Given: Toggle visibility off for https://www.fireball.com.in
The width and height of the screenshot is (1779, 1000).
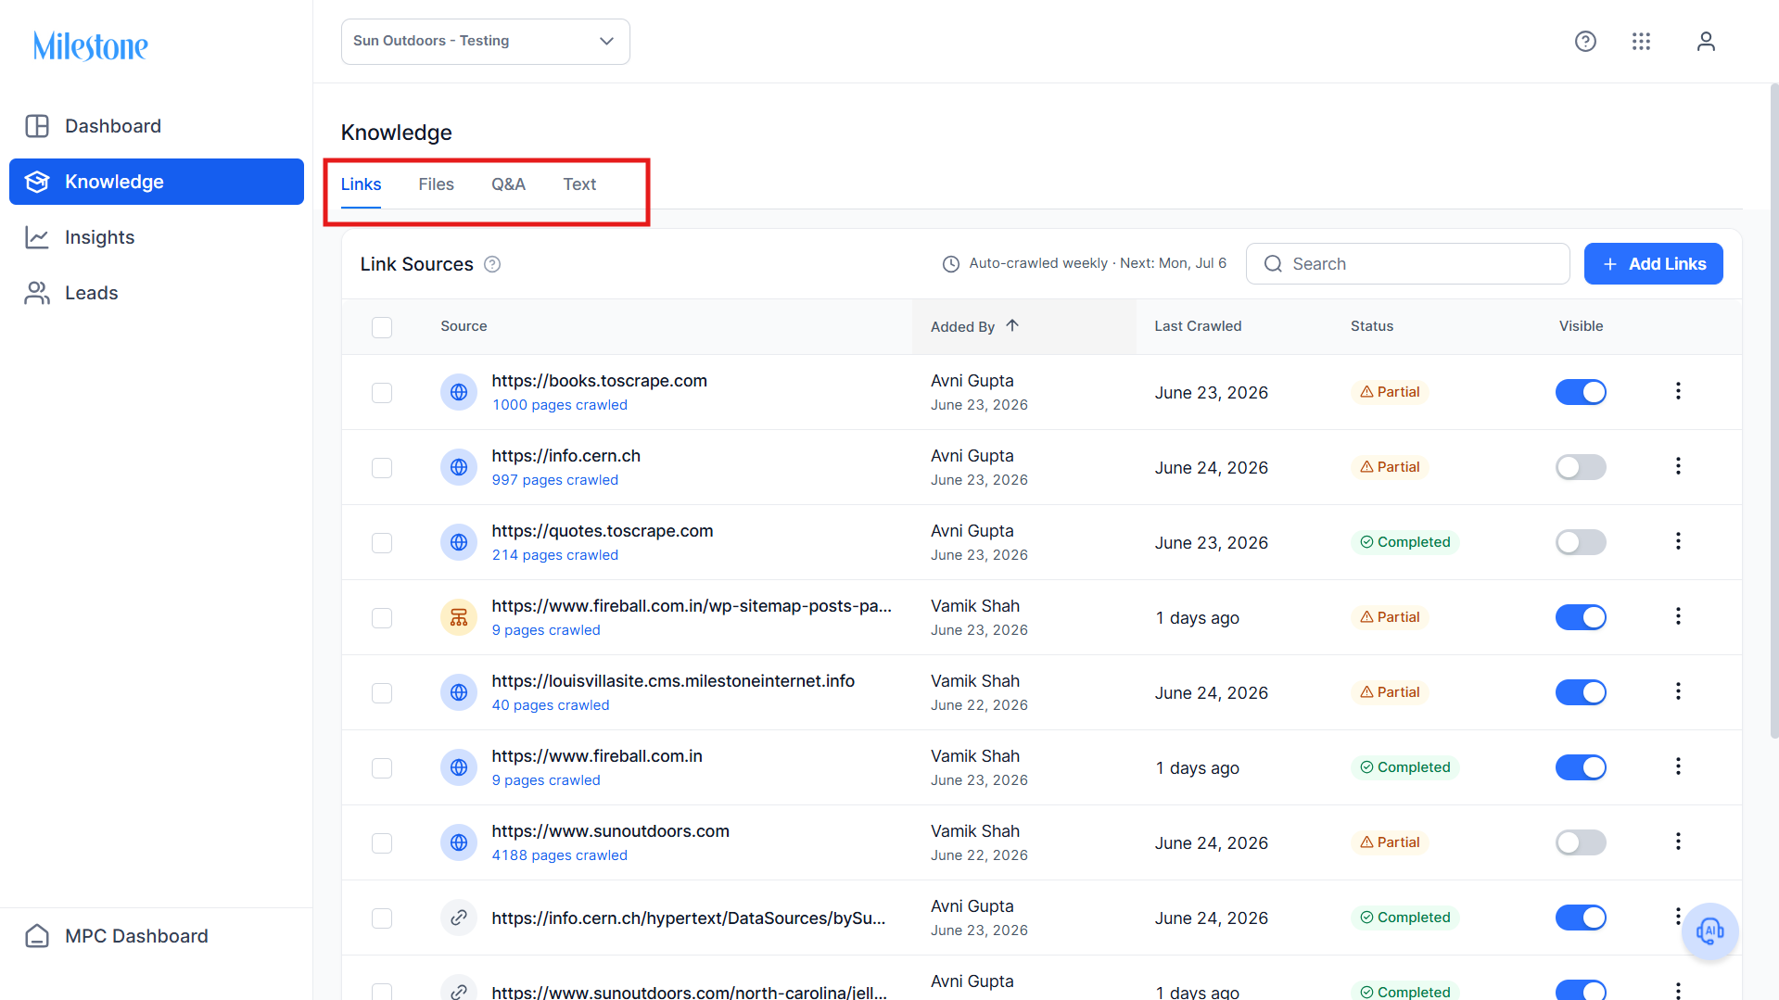Looking at the screenshot, I should (1581, 767).
